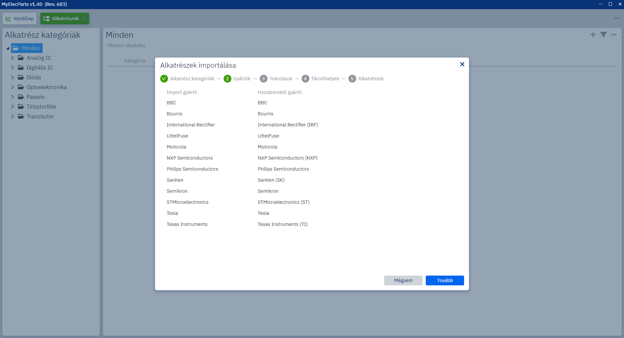
Task: Minimize the MyElecParts window
Action: 600,4
